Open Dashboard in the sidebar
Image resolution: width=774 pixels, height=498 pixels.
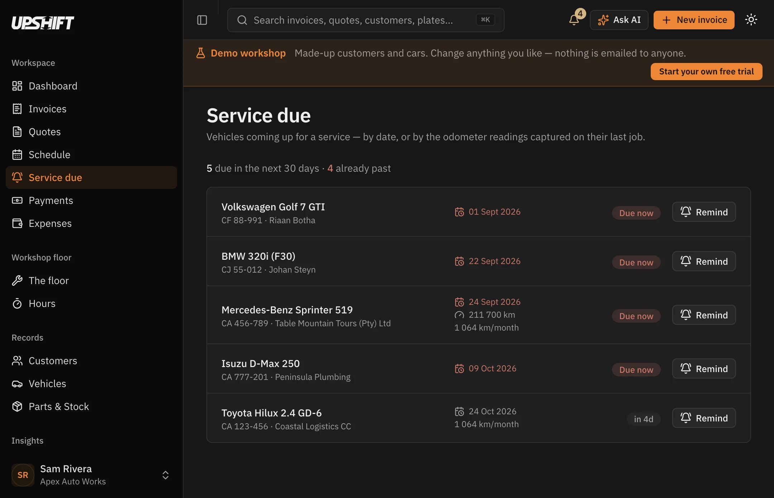coord(91,86)
